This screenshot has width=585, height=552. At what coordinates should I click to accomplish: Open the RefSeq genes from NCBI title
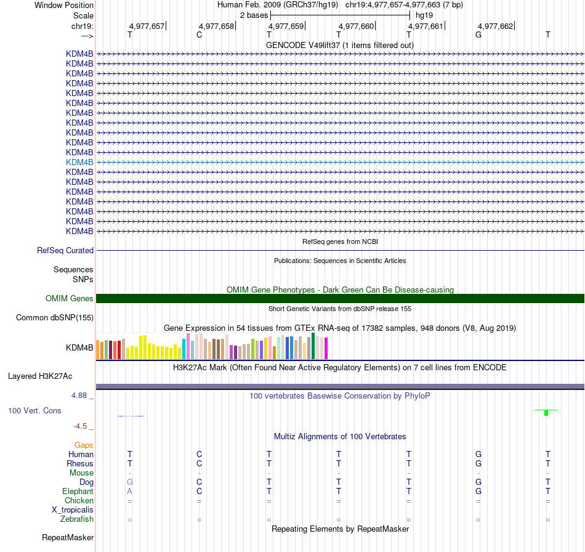340,241
